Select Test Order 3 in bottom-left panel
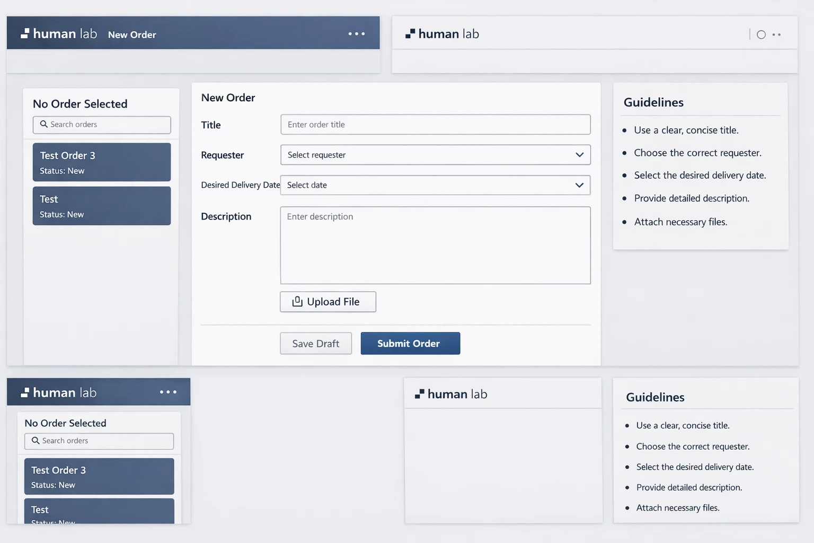This screenshot has height=543, width=814. [x=99, y=476]
